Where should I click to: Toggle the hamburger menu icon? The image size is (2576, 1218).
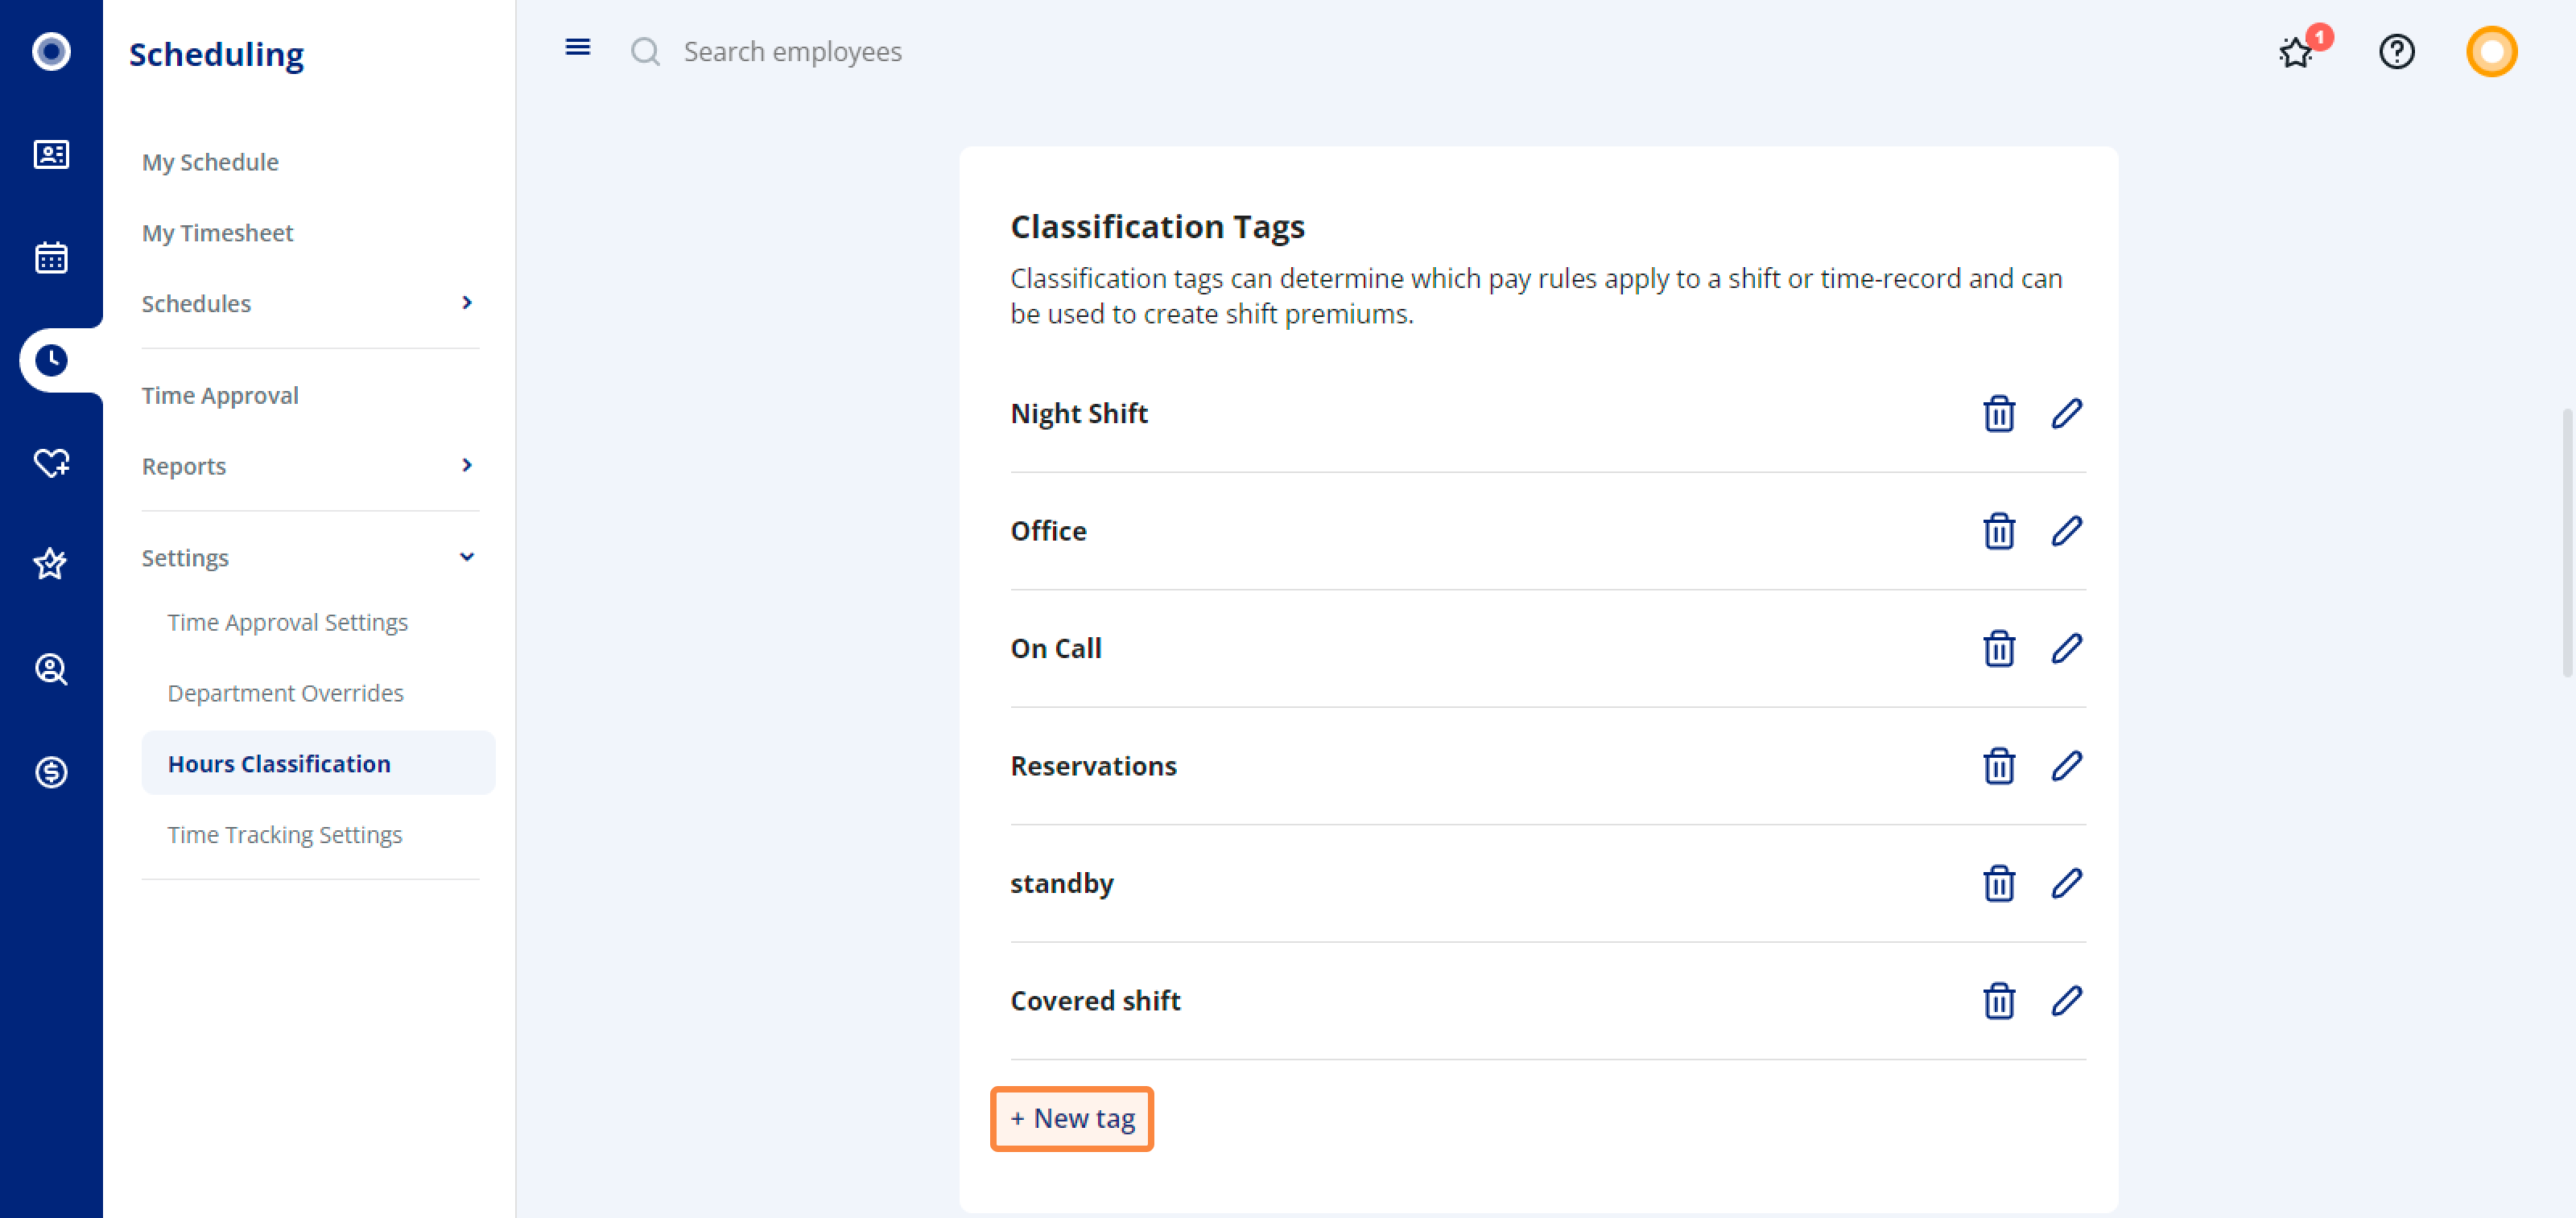(x=578, y=47)
